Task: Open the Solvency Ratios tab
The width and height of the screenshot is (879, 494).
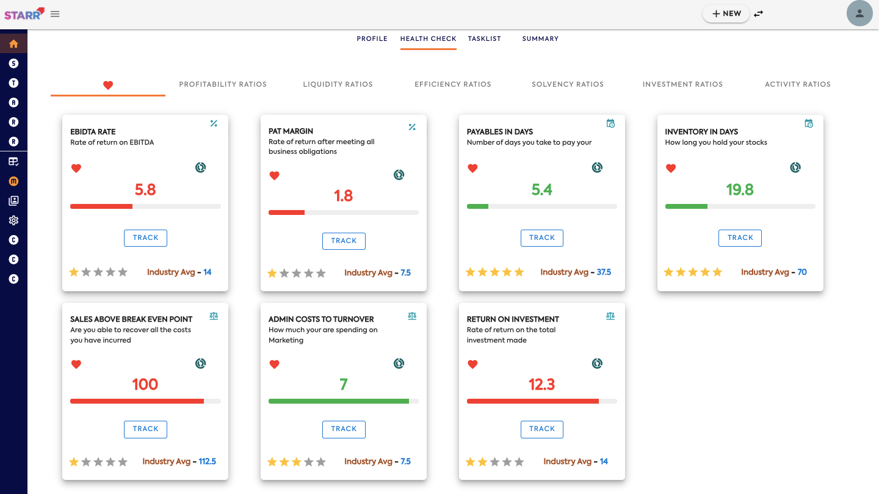Action: 567,84
